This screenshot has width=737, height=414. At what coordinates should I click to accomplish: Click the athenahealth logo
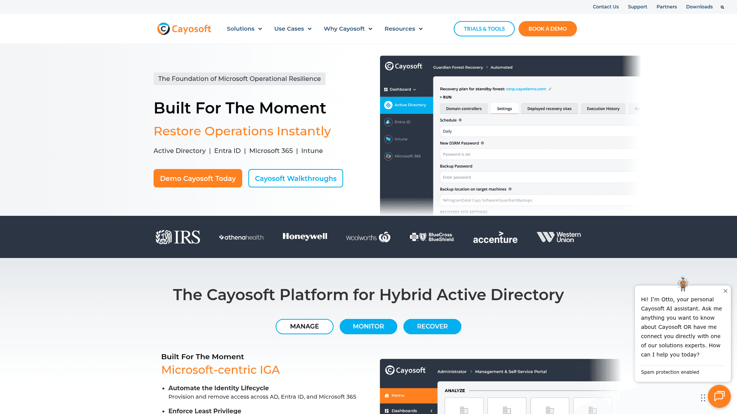241,237
